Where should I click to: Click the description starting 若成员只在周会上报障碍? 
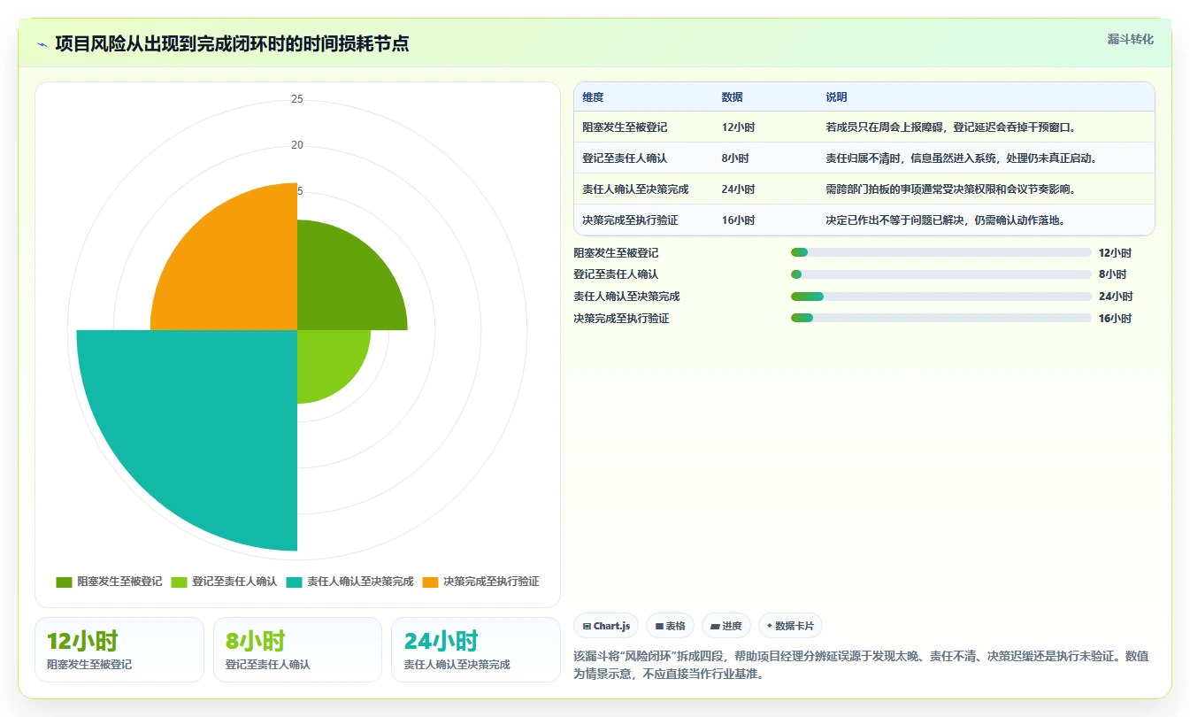point(950,127)
